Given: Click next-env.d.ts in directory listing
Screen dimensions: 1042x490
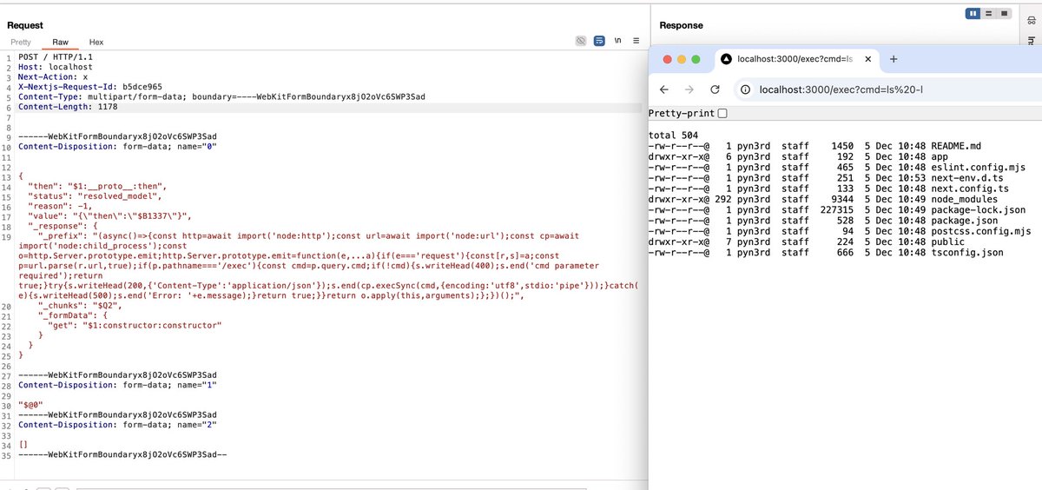Looking at the screenshot, I should click(x=969, y=178).
